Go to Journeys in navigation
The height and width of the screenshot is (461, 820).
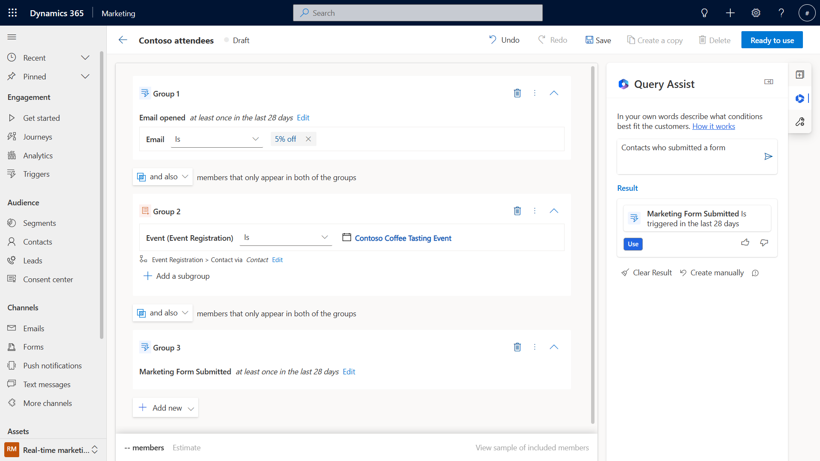38,137
